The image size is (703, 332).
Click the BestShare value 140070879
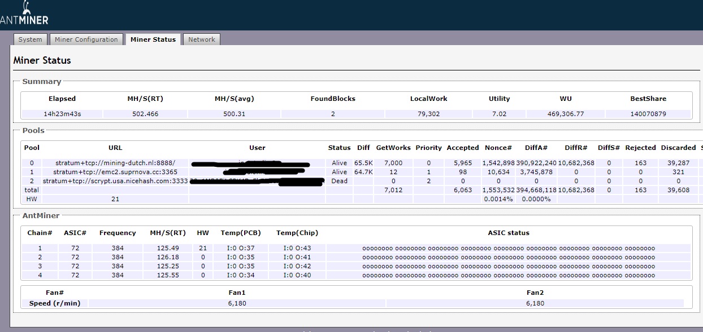tap(648, 114)
